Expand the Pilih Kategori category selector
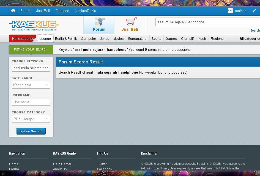The image size is (260, 176). point(31,119)
